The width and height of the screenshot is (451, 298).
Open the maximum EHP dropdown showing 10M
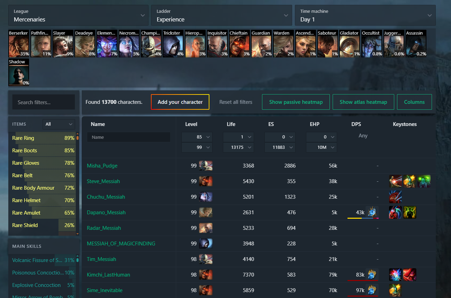[322, 147]
